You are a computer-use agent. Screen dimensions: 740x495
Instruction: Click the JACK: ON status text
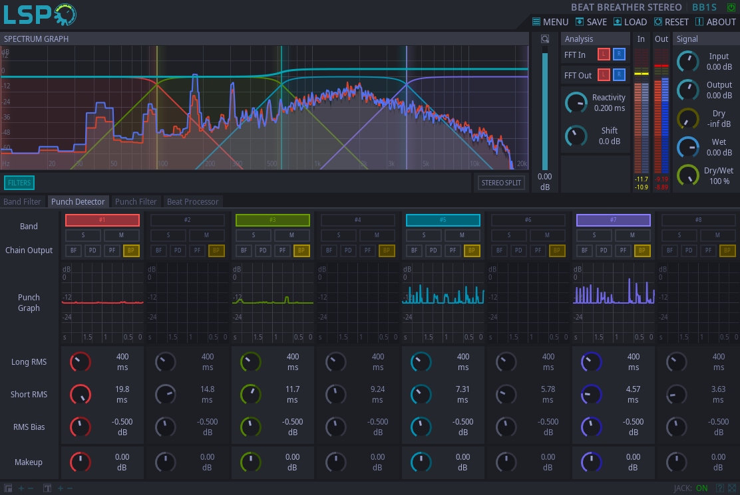(691, 488)
